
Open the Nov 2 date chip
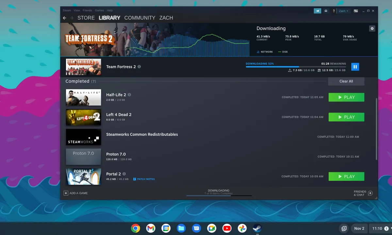[359, 228]
